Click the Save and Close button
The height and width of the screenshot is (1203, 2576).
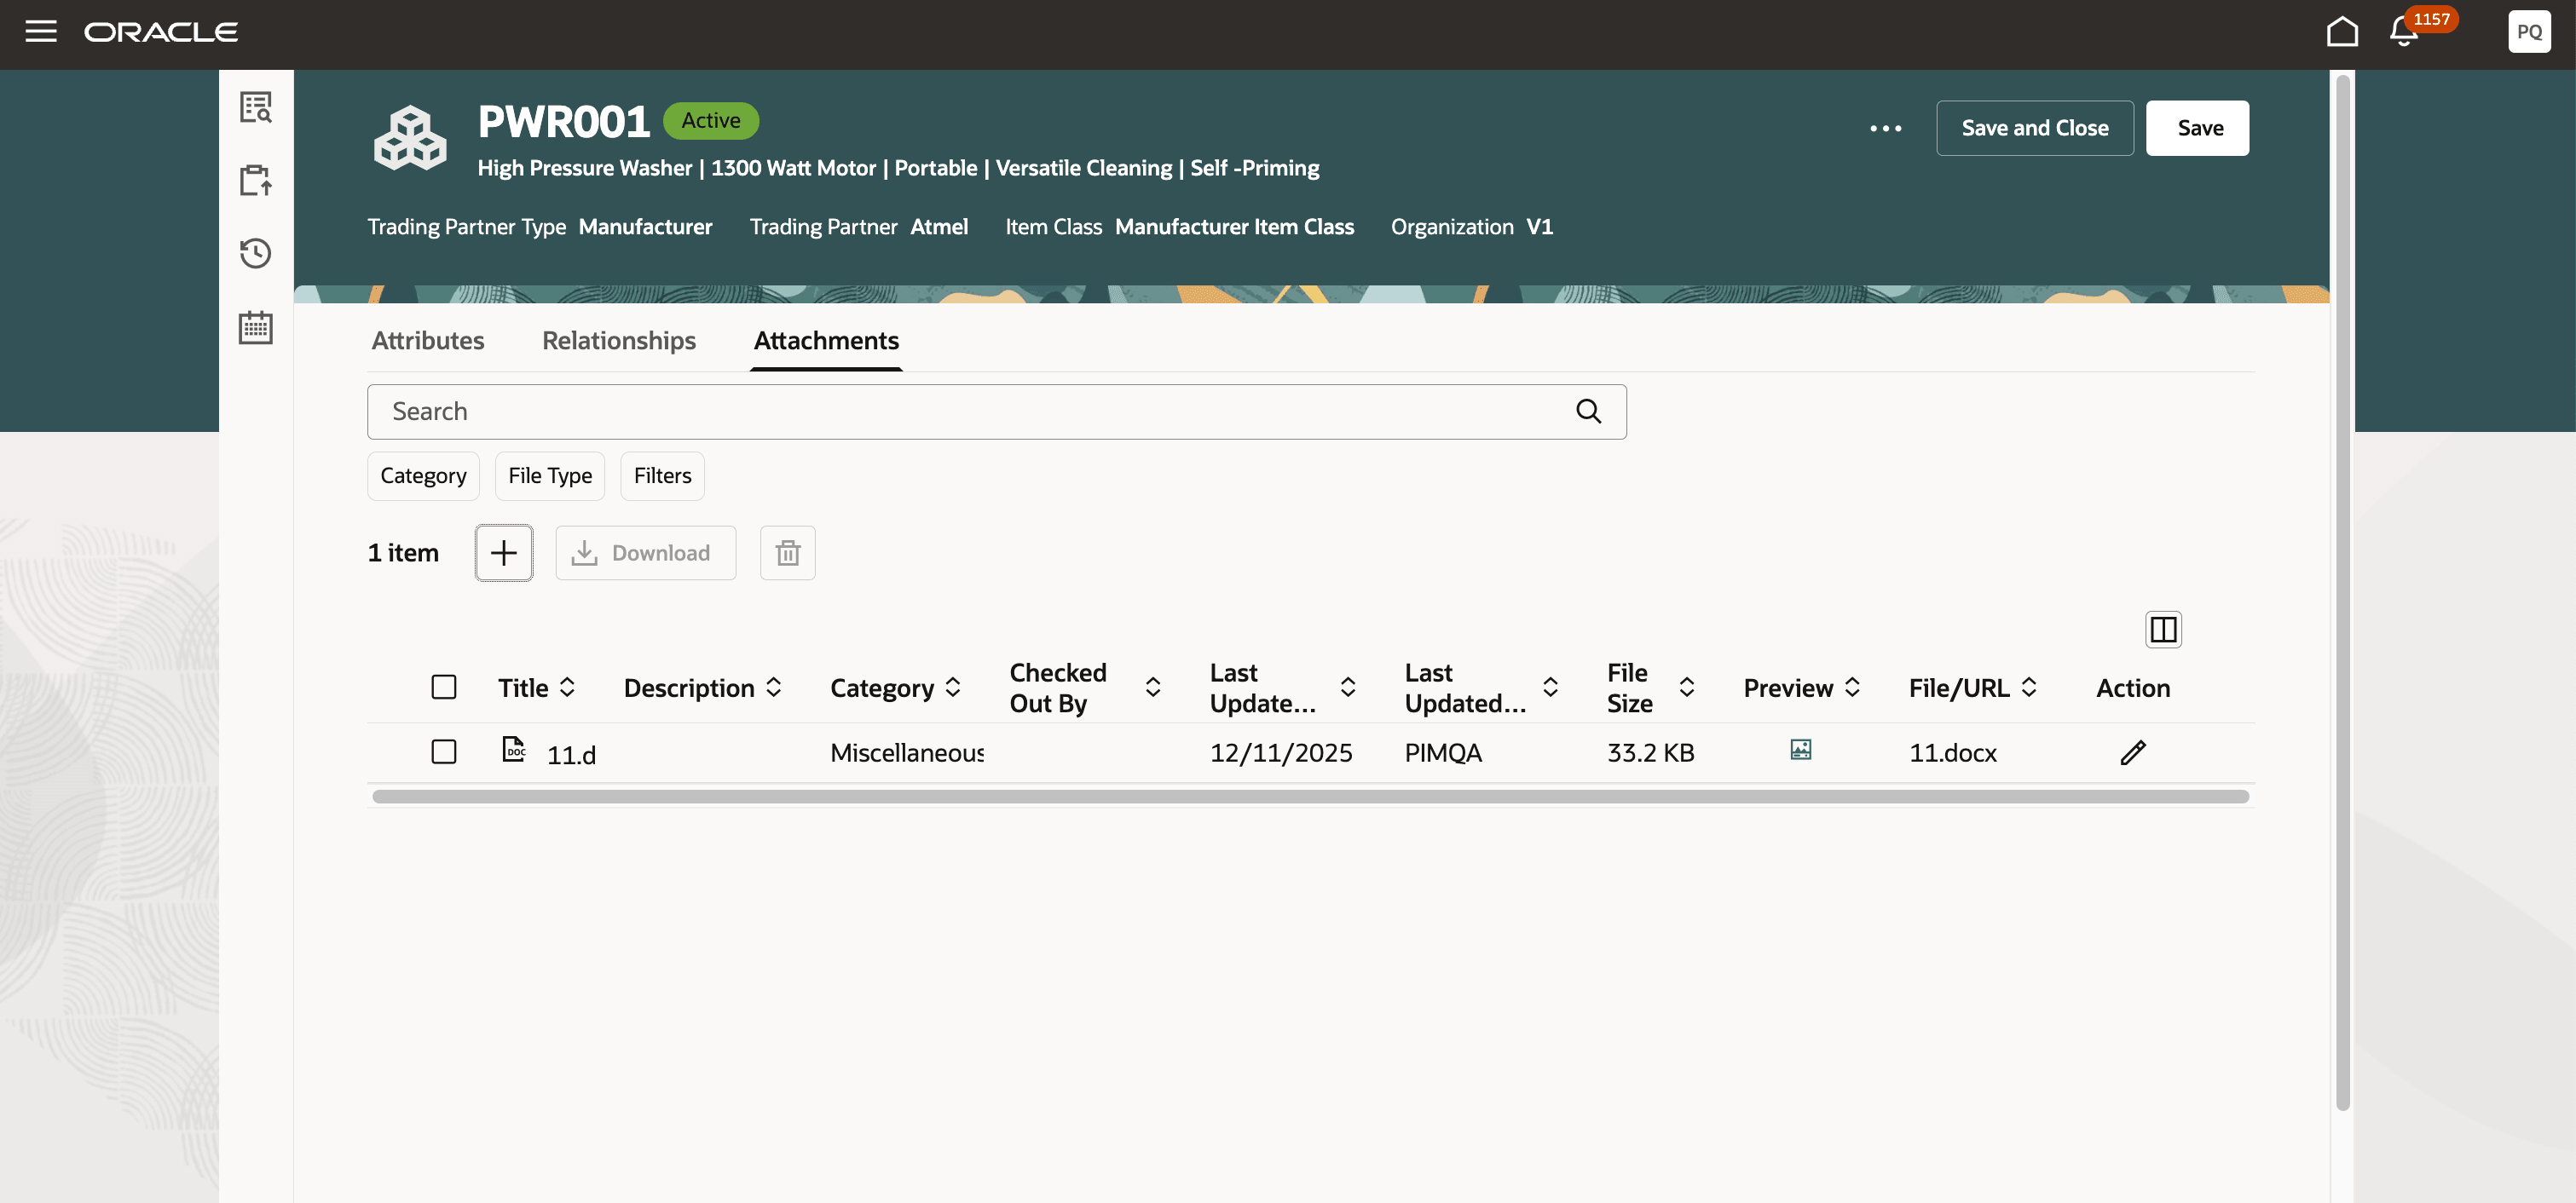(2034, 128)
